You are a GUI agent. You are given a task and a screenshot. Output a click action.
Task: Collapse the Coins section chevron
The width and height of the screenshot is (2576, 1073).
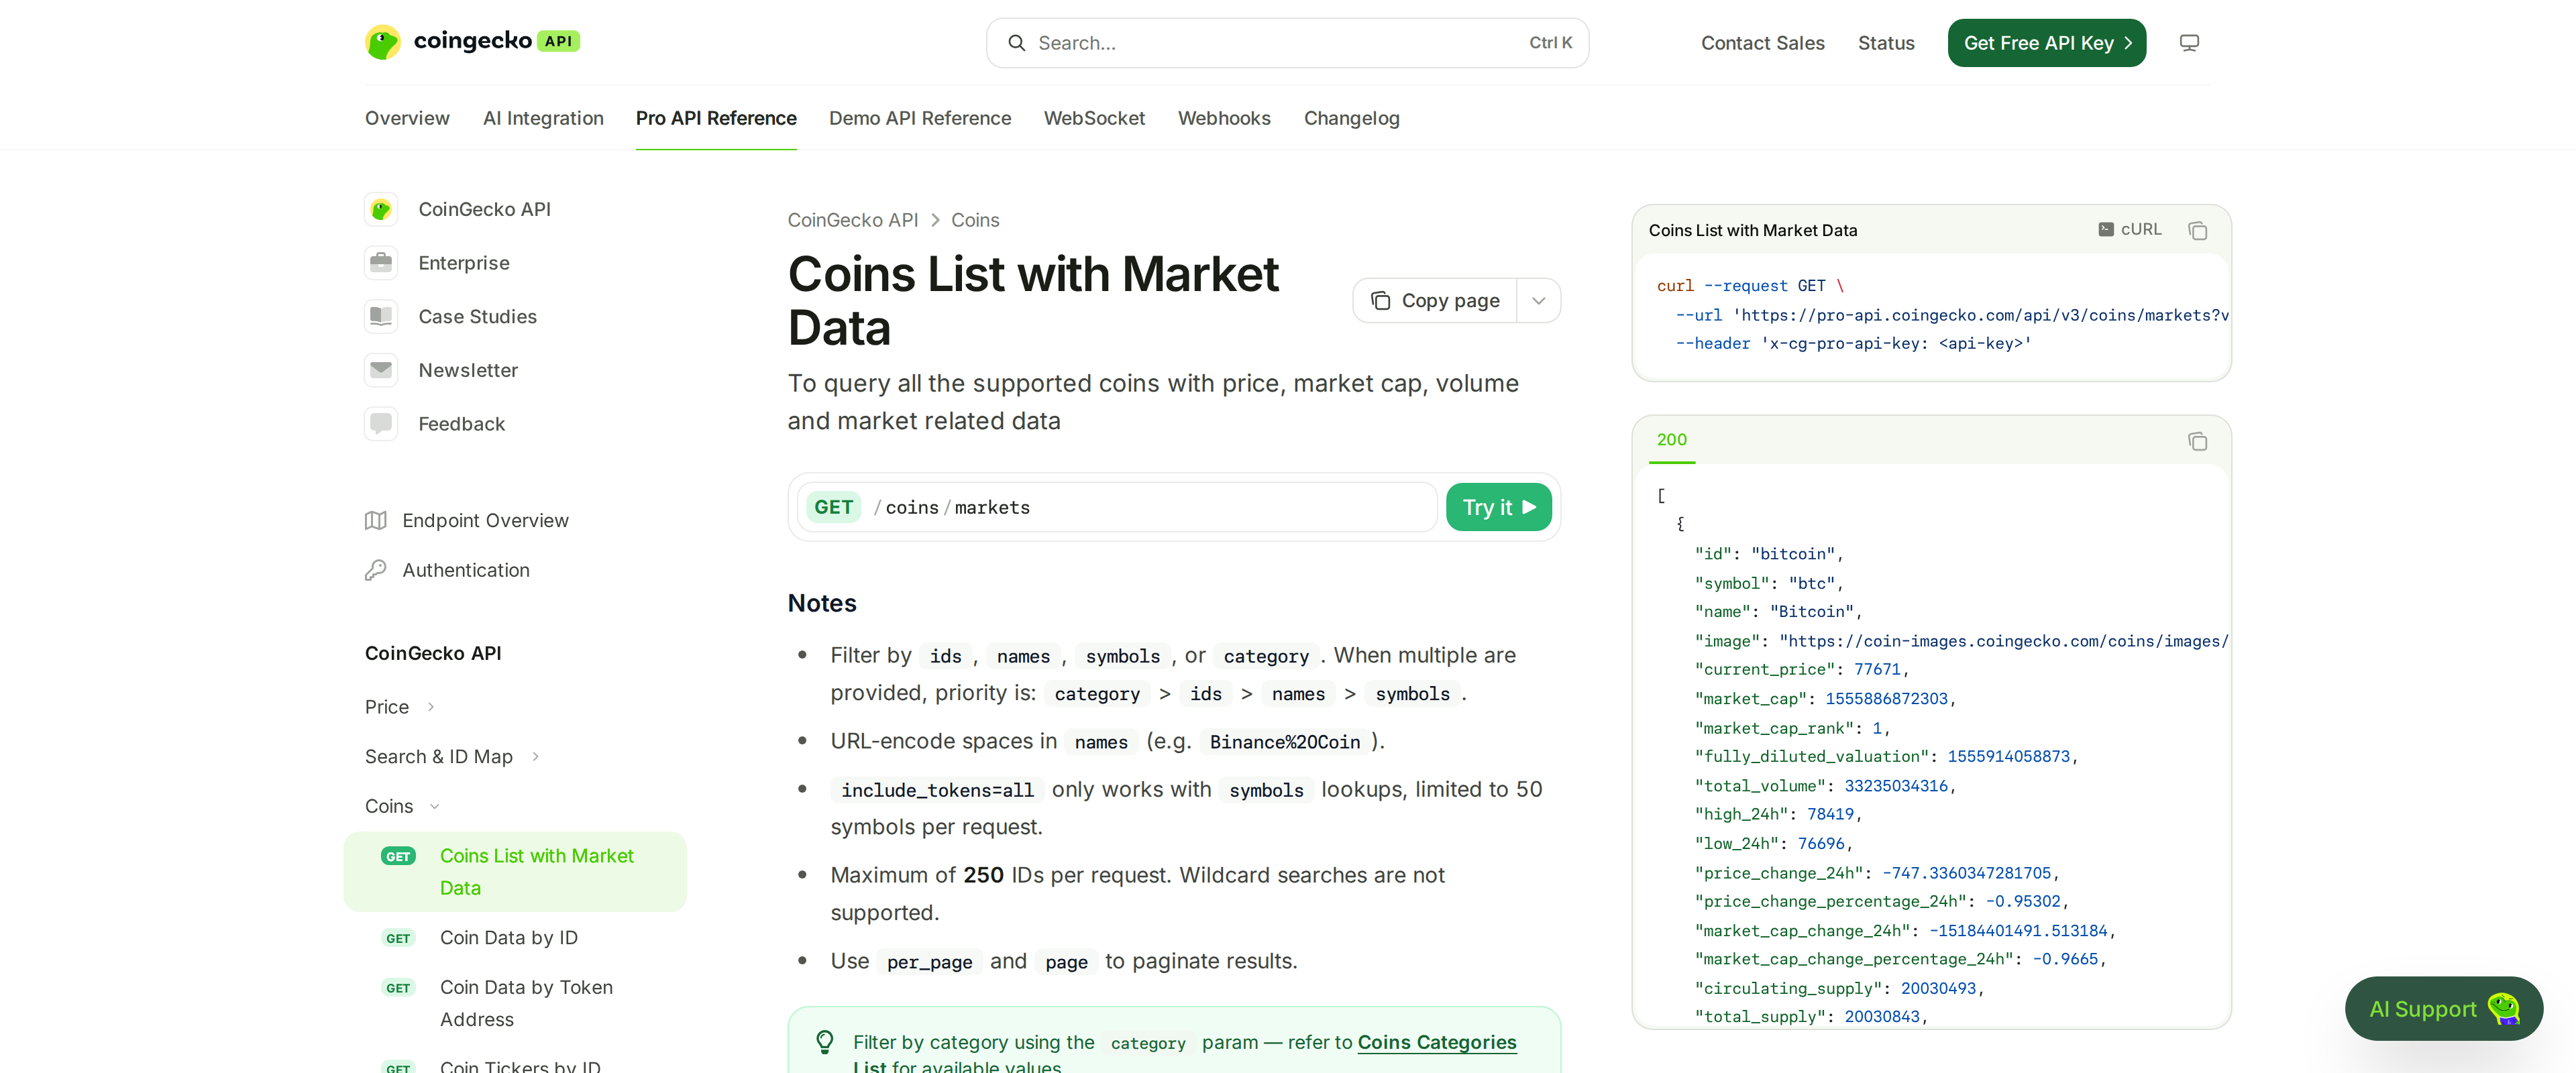click(435, 806)
